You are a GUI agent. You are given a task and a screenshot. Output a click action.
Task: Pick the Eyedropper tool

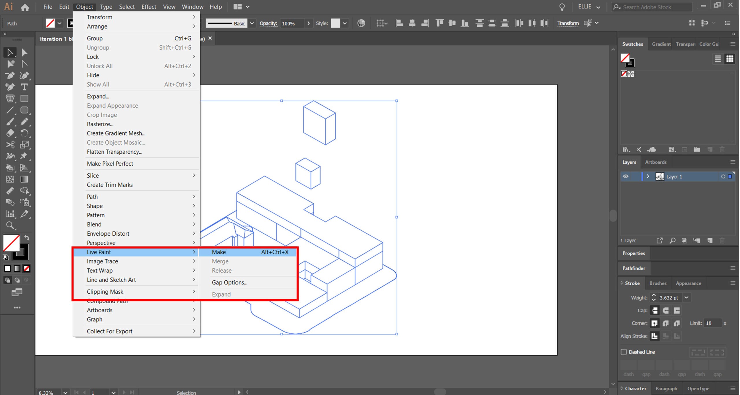pos(24,214)
